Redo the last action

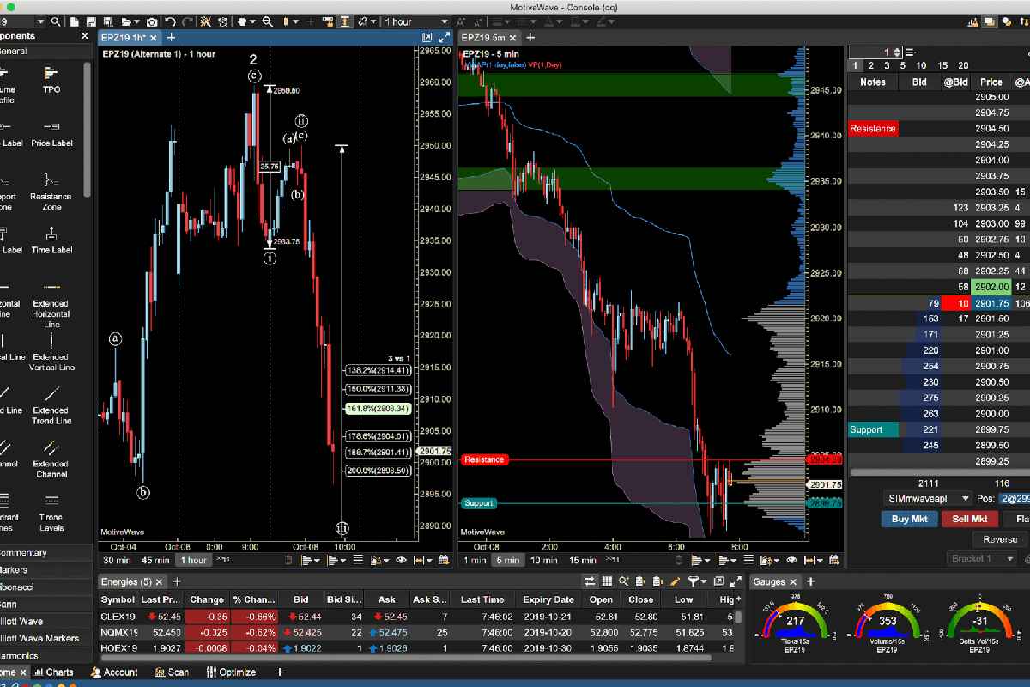pyautogui.click(x=187, y=21)
